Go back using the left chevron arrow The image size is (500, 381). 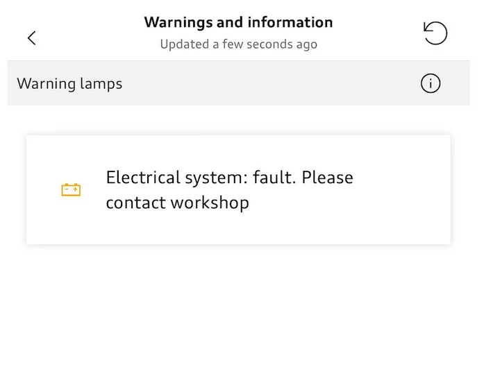point(31,38)
